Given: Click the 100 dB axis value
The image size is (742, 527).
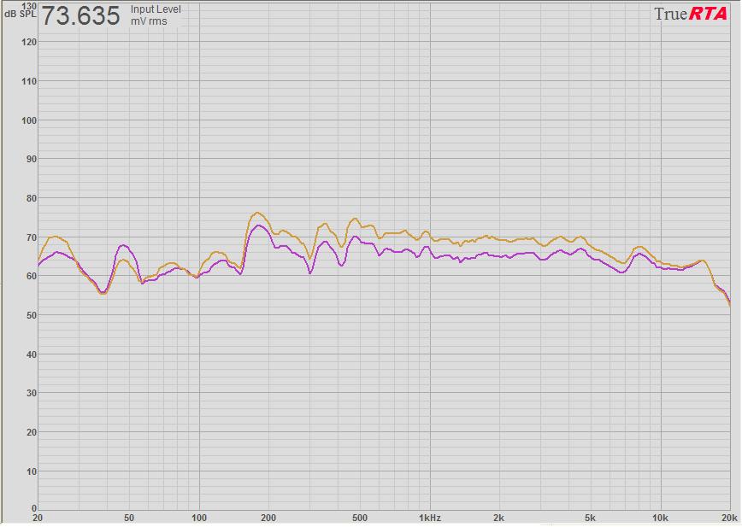Looking at the screenshot, I should pos(29,120).
